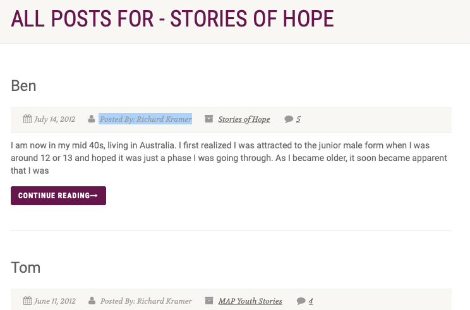The height and width of the screenshot is (310, 470).
Task: Click the archive icon beside Stories of Hope
Action: [x=208, y=119]
